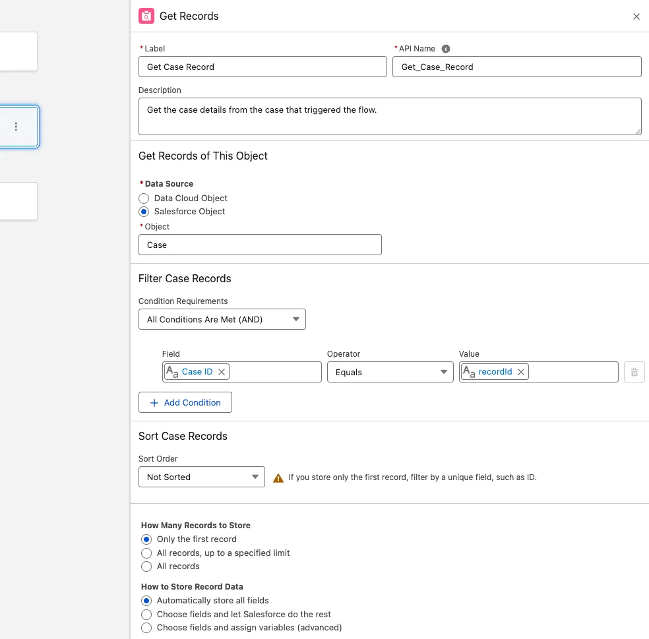The width and height of the screenshot is (649, 639).
Task: Close the Get Records panel
Action: point(636,16)
